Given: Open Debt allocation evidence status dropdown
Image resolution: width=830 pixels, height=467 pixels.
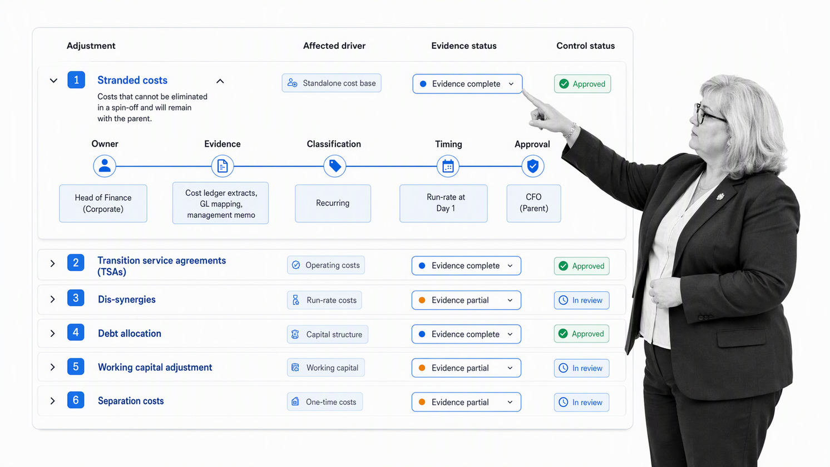Looking at the screenshot, I should click(x=466, y=334).
